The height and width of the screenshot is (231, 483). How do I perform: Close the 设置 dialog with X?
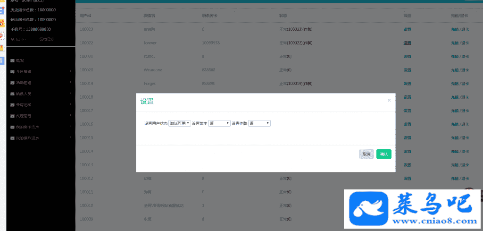(x=389, y=100)
